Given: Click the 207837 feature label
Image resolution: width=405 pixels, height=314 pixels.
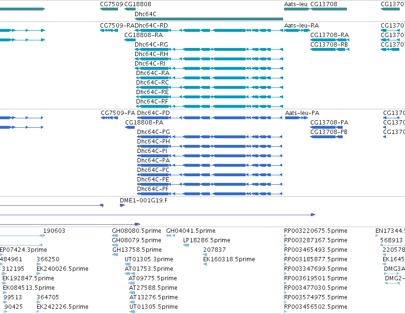Looking at the screenshot, I should coord(214,250).
